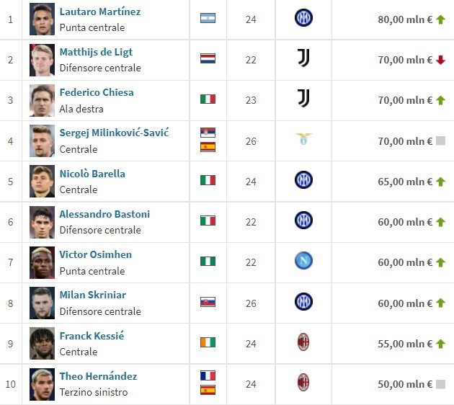Click the Argentina flag icon

pyautogui.click(x=208, y=18)
